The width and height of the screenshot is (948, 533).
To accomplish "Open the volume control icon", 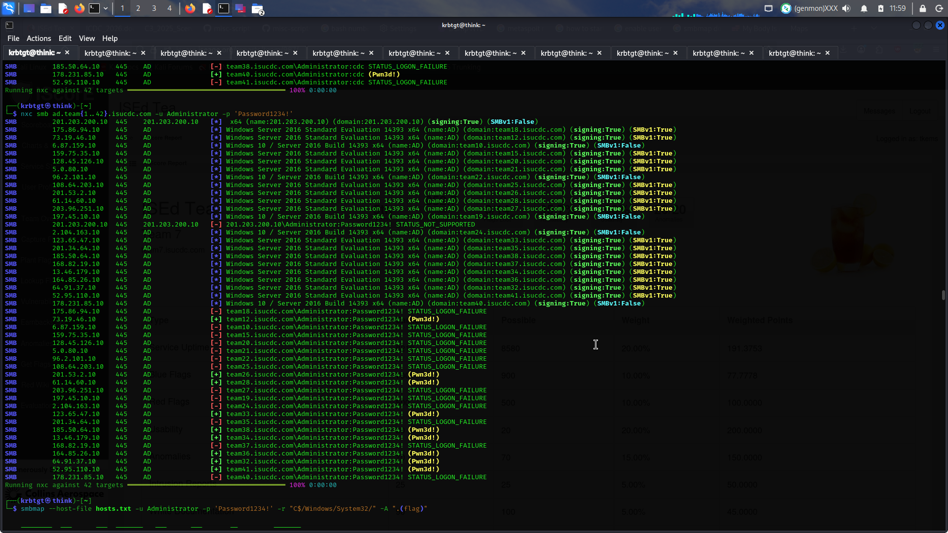I will pos(846,8).
